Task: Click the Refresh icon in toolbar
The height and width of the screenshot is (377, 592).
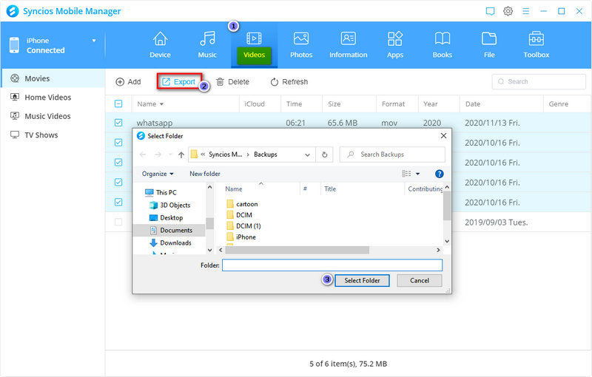Action: [275, 82]
